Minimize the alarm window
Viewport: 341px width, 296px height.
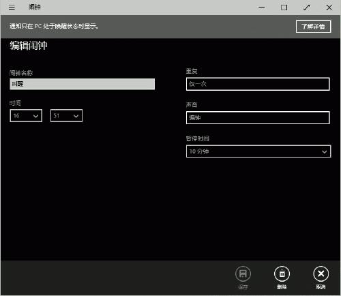(262, 8)
